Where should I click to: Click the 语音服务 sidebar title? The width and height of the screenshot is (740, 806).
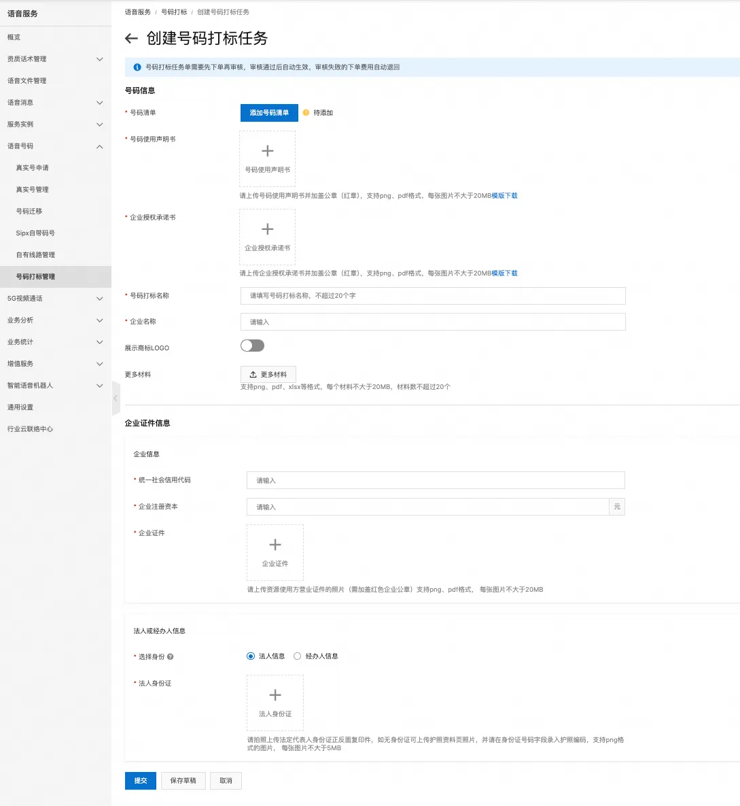pos(22,14)
